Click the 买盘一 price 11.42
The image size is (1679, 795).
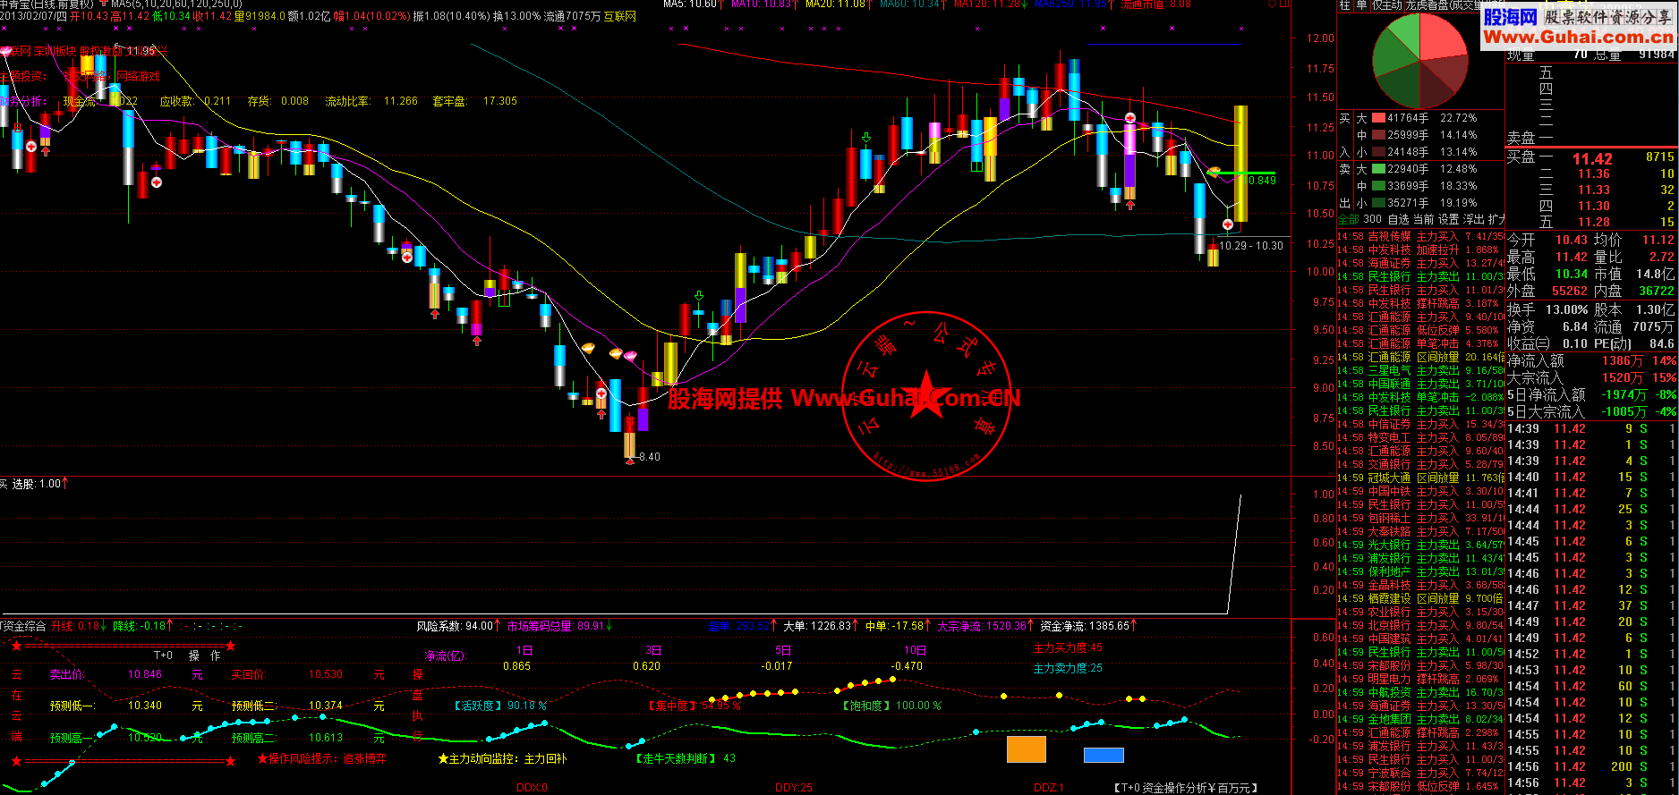[x=1592, y=158]
